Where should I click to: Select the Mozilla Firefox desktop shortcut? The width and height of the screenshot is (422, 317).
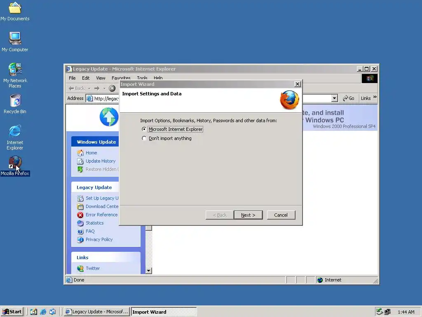click(x=15, y=166)
